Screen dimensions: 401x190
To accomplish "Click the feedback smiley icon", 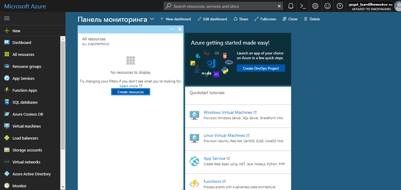I will [x=328, y=6].
